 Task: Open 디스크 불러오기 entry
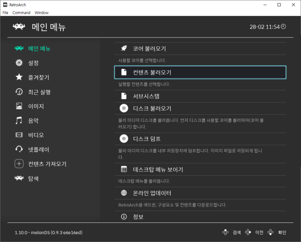point(200,108)
